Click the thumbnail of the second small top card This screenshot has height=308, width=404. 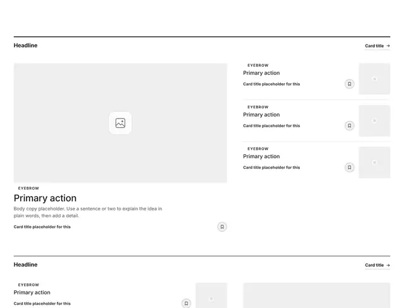[374, 120]
